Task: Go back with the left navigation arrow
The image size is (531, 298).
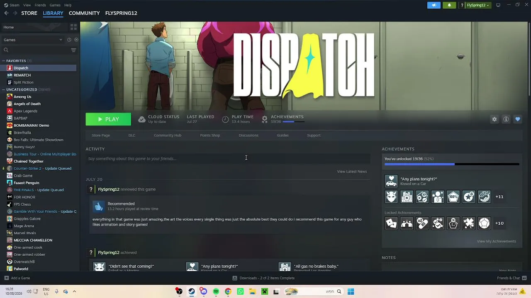Action: tap(6, 13)
